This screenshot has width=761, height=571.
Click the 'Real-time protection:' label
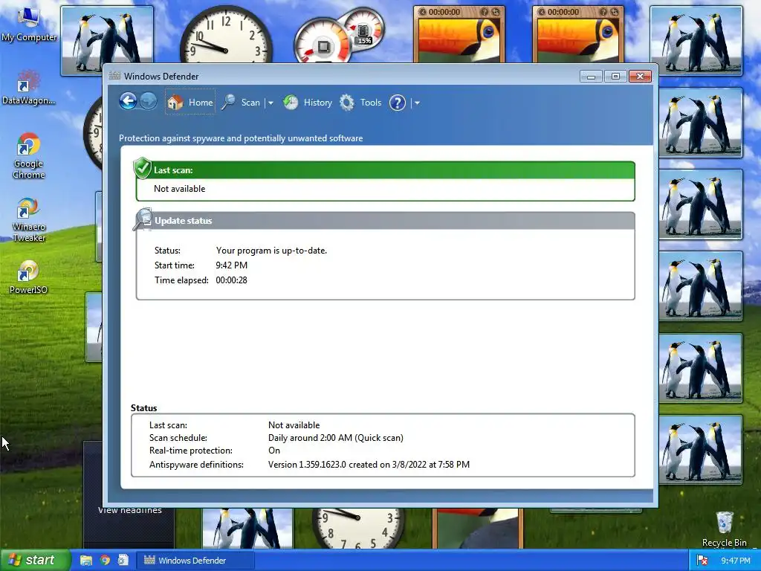coord(191,451)
